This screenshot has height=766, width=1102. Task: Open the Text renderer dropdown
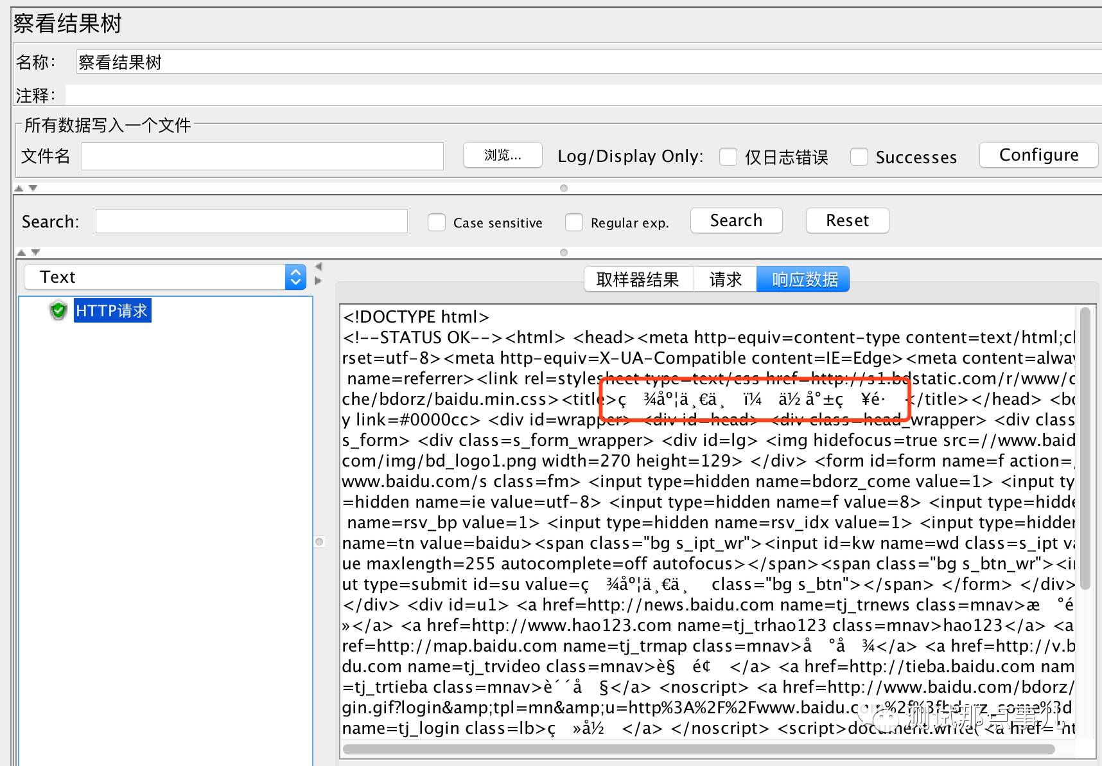pyautogui.click(x=165, y=277)
